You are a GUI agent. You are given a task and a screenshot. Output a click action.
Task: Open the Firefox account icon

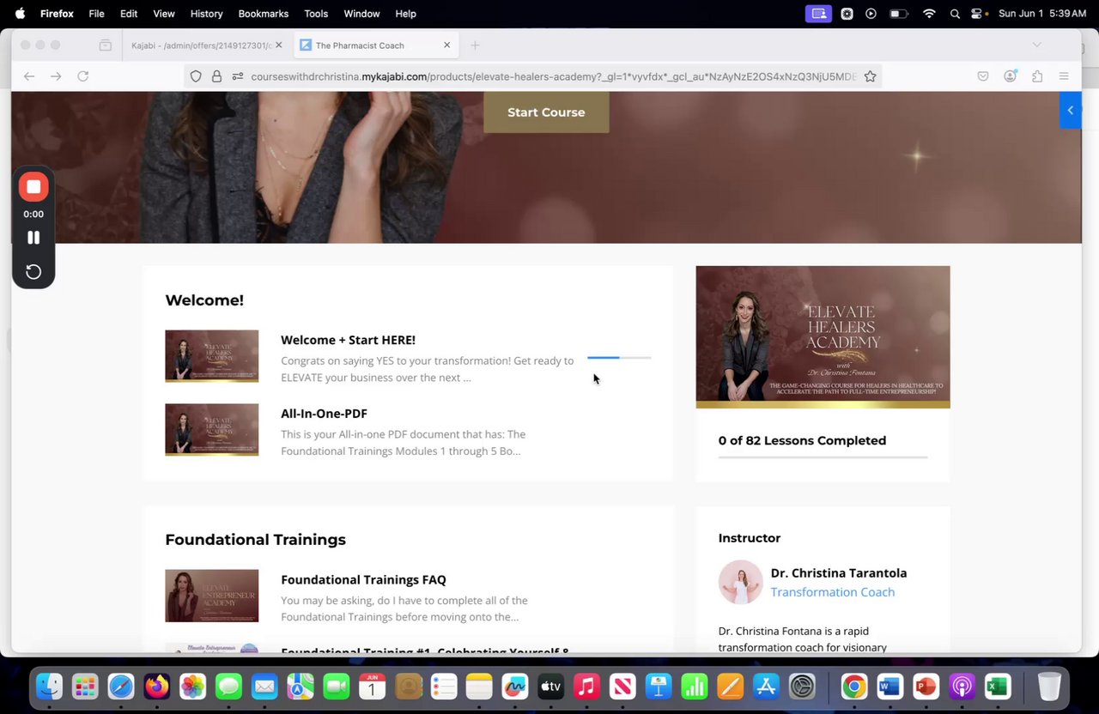[x=1011, y=76]
